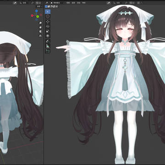The image size is (165, 165).
Task: Select the Scale tool in toolbar
Action: [x=48, y=31]
